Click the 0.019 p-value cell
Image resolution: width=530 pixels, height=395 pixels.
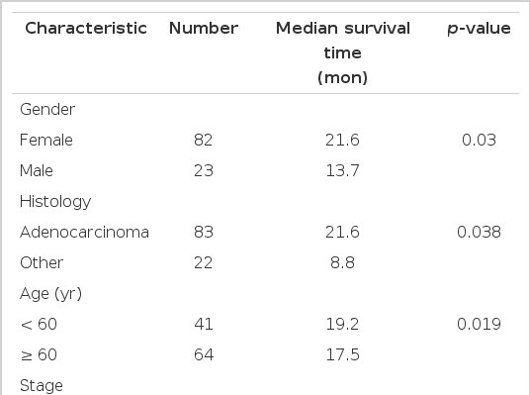point(479,325)
